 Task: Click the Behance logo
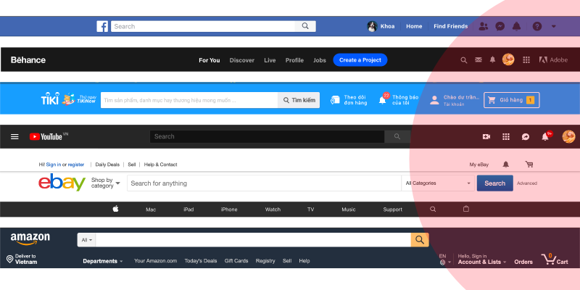coord(28,60)
